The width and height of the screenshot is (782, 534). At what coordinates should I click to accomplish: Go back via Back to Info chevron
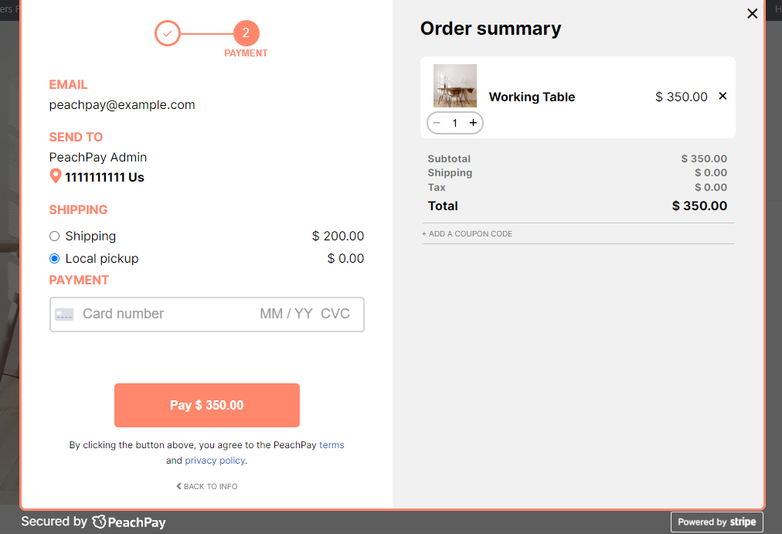click(x=207, y=486)
